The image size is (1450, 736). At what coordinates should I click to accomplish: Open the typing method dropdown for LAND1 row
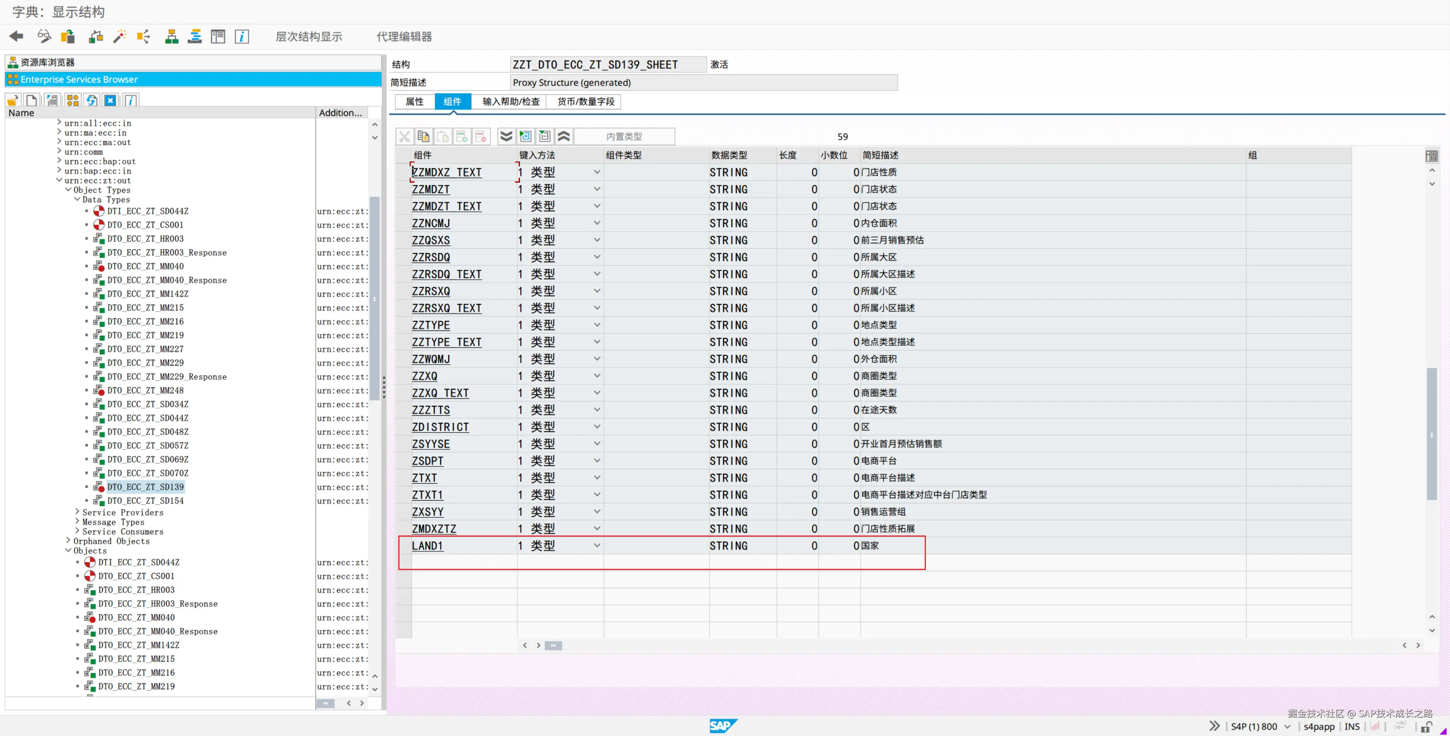click(597, 545)
